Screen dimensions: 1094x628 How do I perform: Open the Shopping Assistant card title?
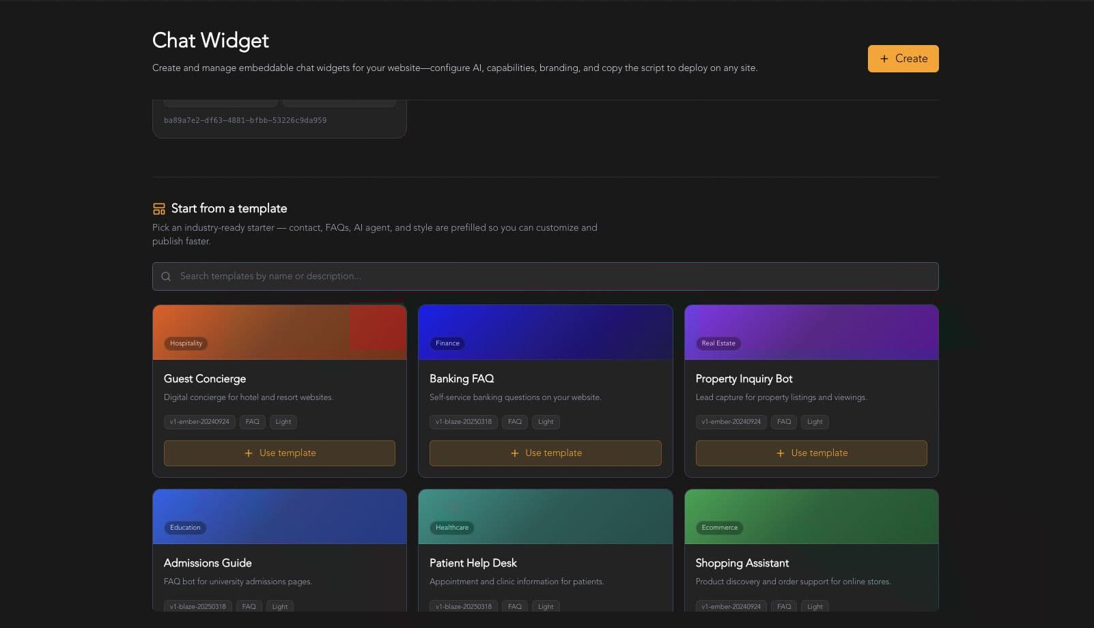(x=742, y=563)
